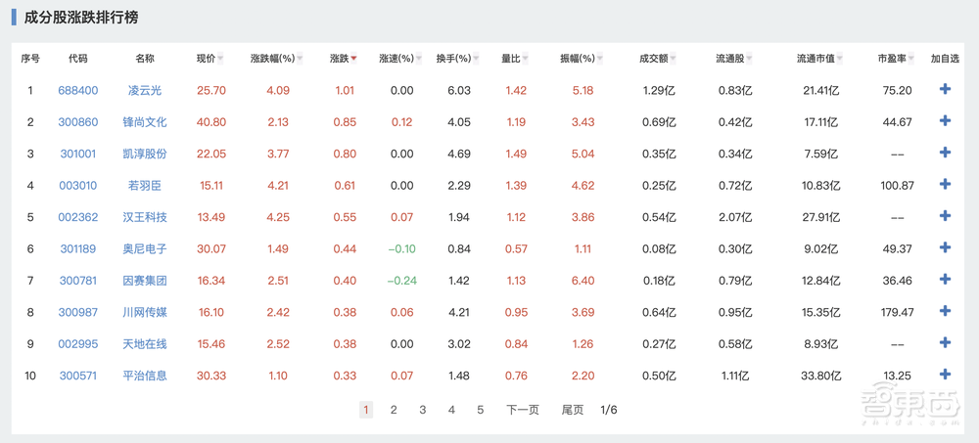Open stock code 301189

[78, 248]
